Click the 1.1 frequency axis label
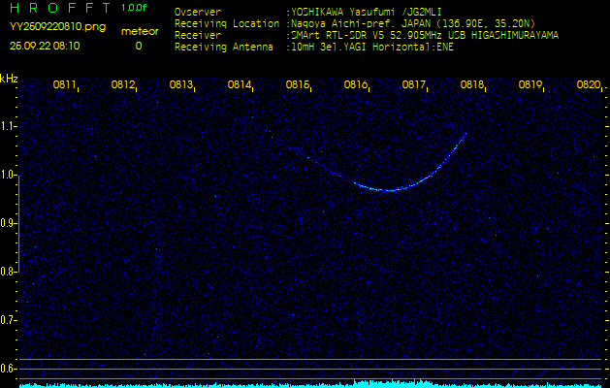The width and height of the screenshot is (610, 388). (x=10, y=126)
